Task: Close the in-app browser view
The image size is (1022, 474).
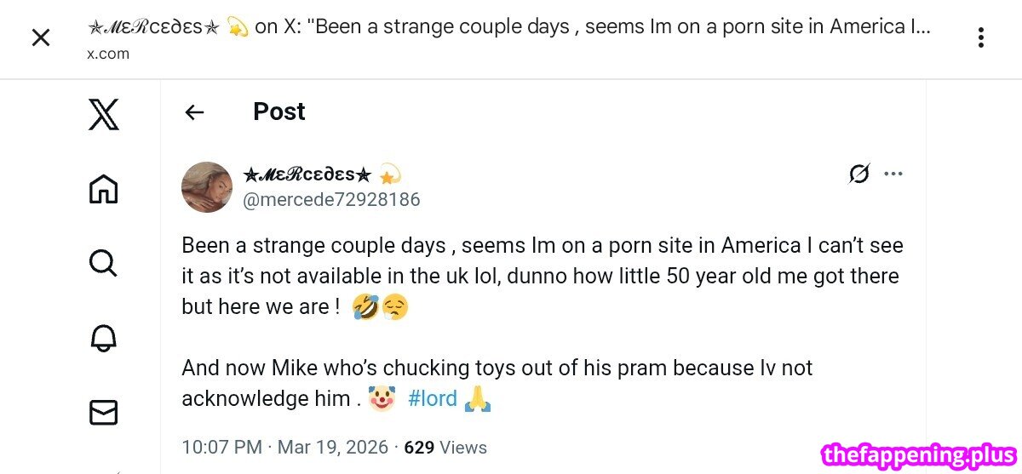Action: pos(41,37)
